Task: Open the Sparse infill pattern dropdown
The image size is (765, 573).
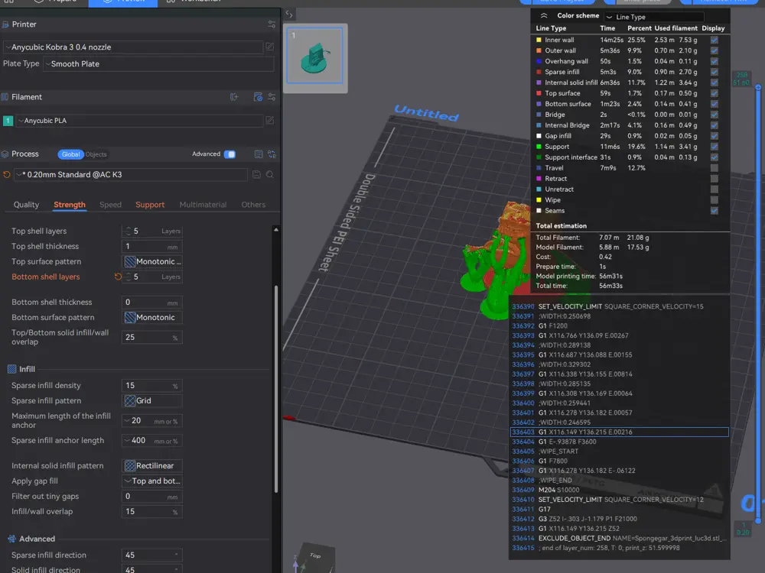Action: (152, 400)
